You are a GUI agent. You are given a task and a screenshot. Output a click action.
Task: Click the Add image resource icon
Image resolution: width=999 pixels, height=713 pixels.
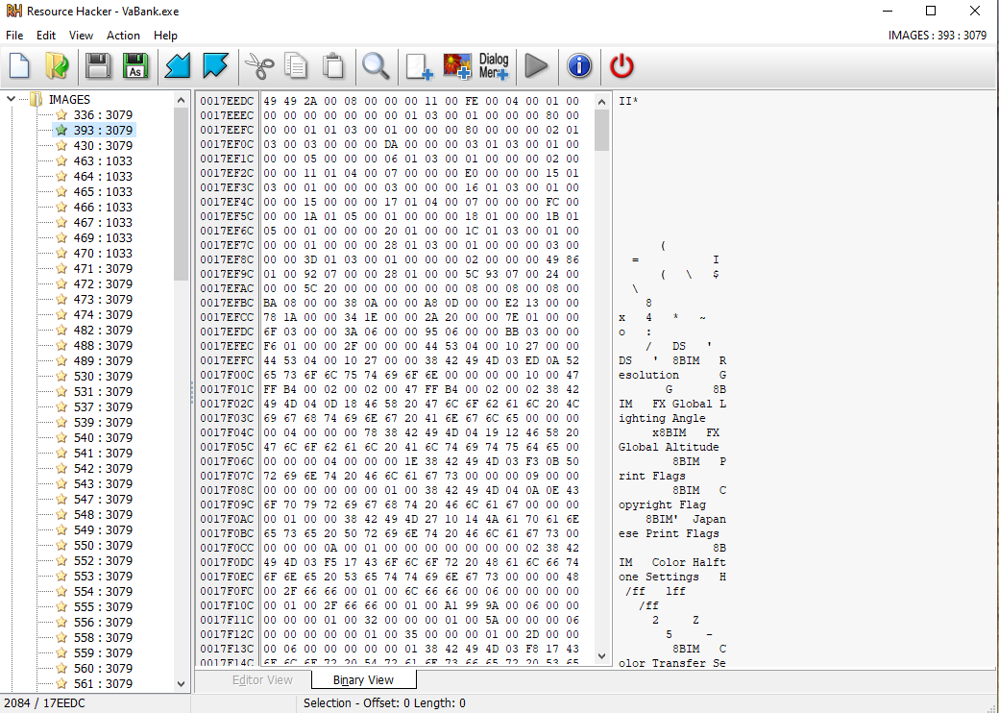point(457,66)
